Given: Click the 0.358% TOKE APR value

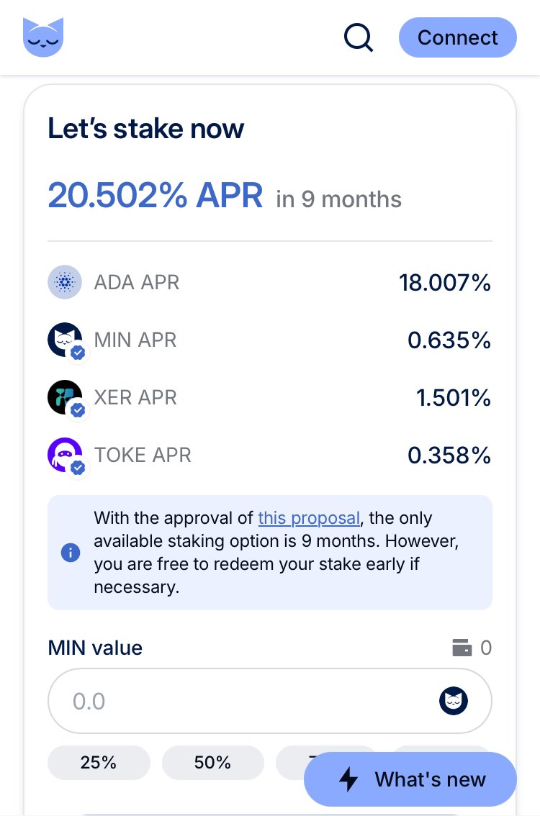Looking at the screenshot, I should (x=449, y=455).
